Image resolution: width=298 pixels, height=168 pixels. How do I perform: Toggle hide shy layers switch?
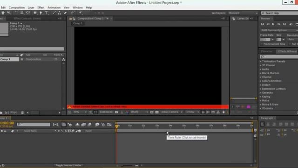(77, 125)
